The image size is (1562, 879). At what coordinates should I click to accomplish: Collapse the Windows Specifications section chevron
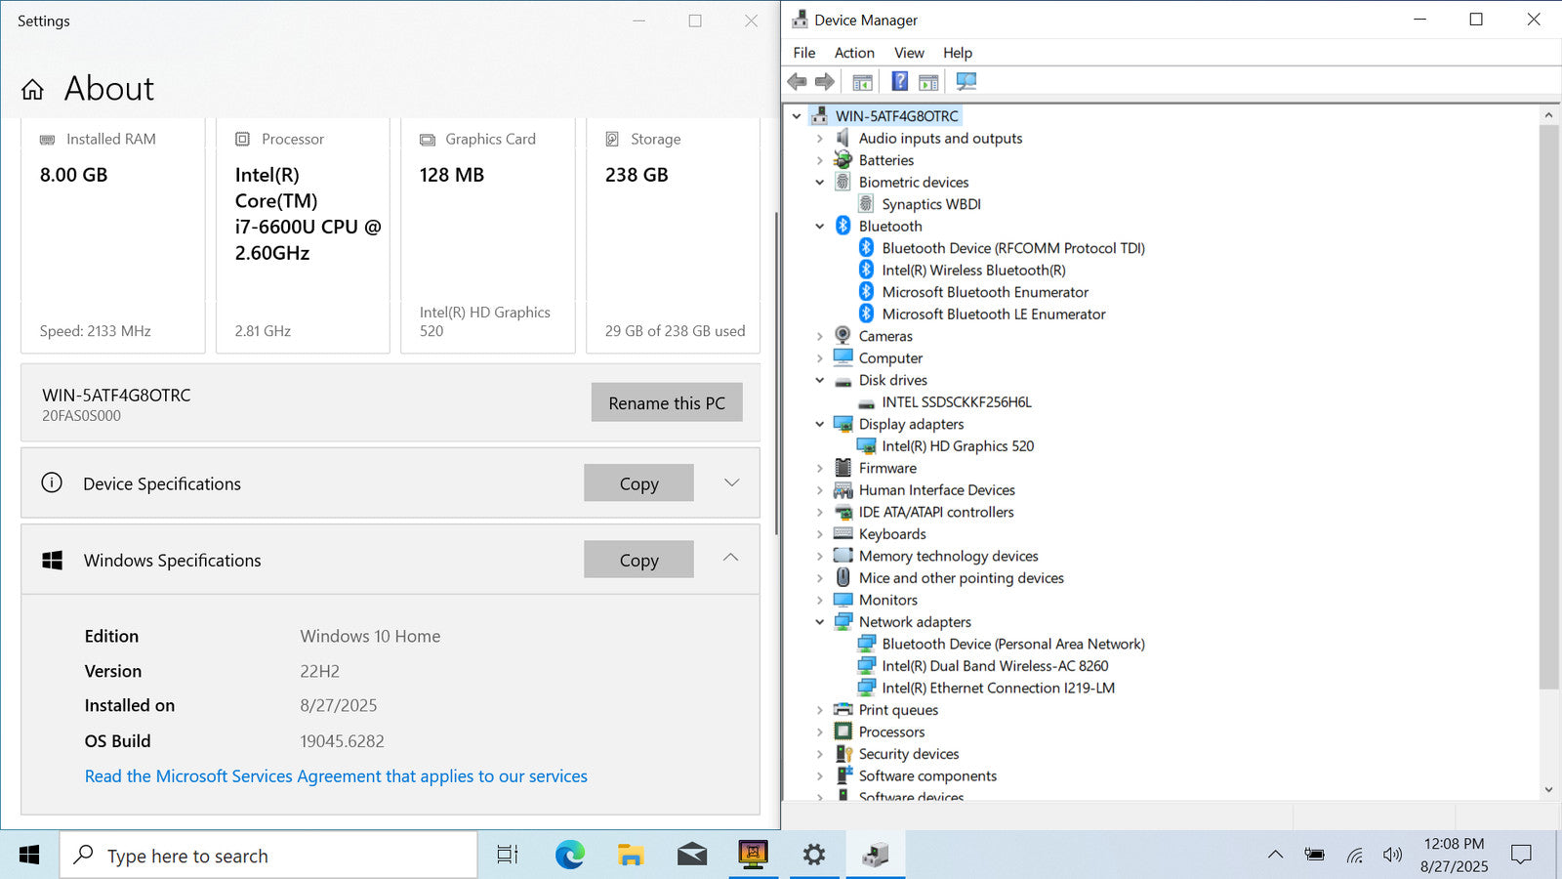730,558
